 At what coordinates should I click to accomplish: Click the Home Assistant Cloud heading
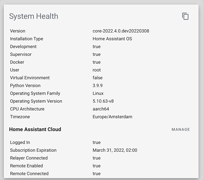pos(35,129)
